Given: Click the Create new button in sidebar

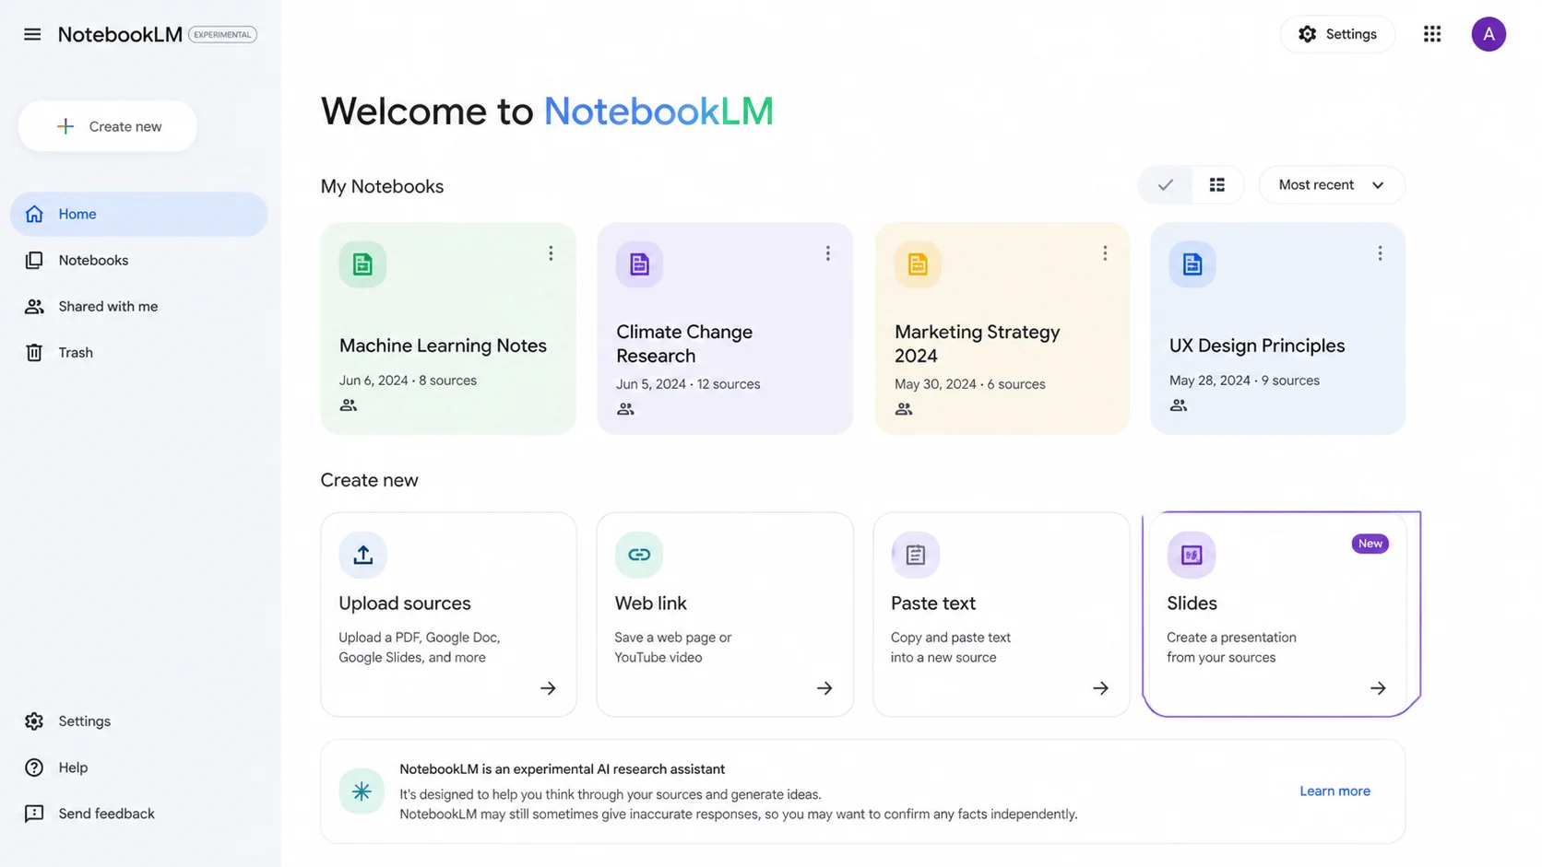Looking at the screenshot, I should [108, 126].
